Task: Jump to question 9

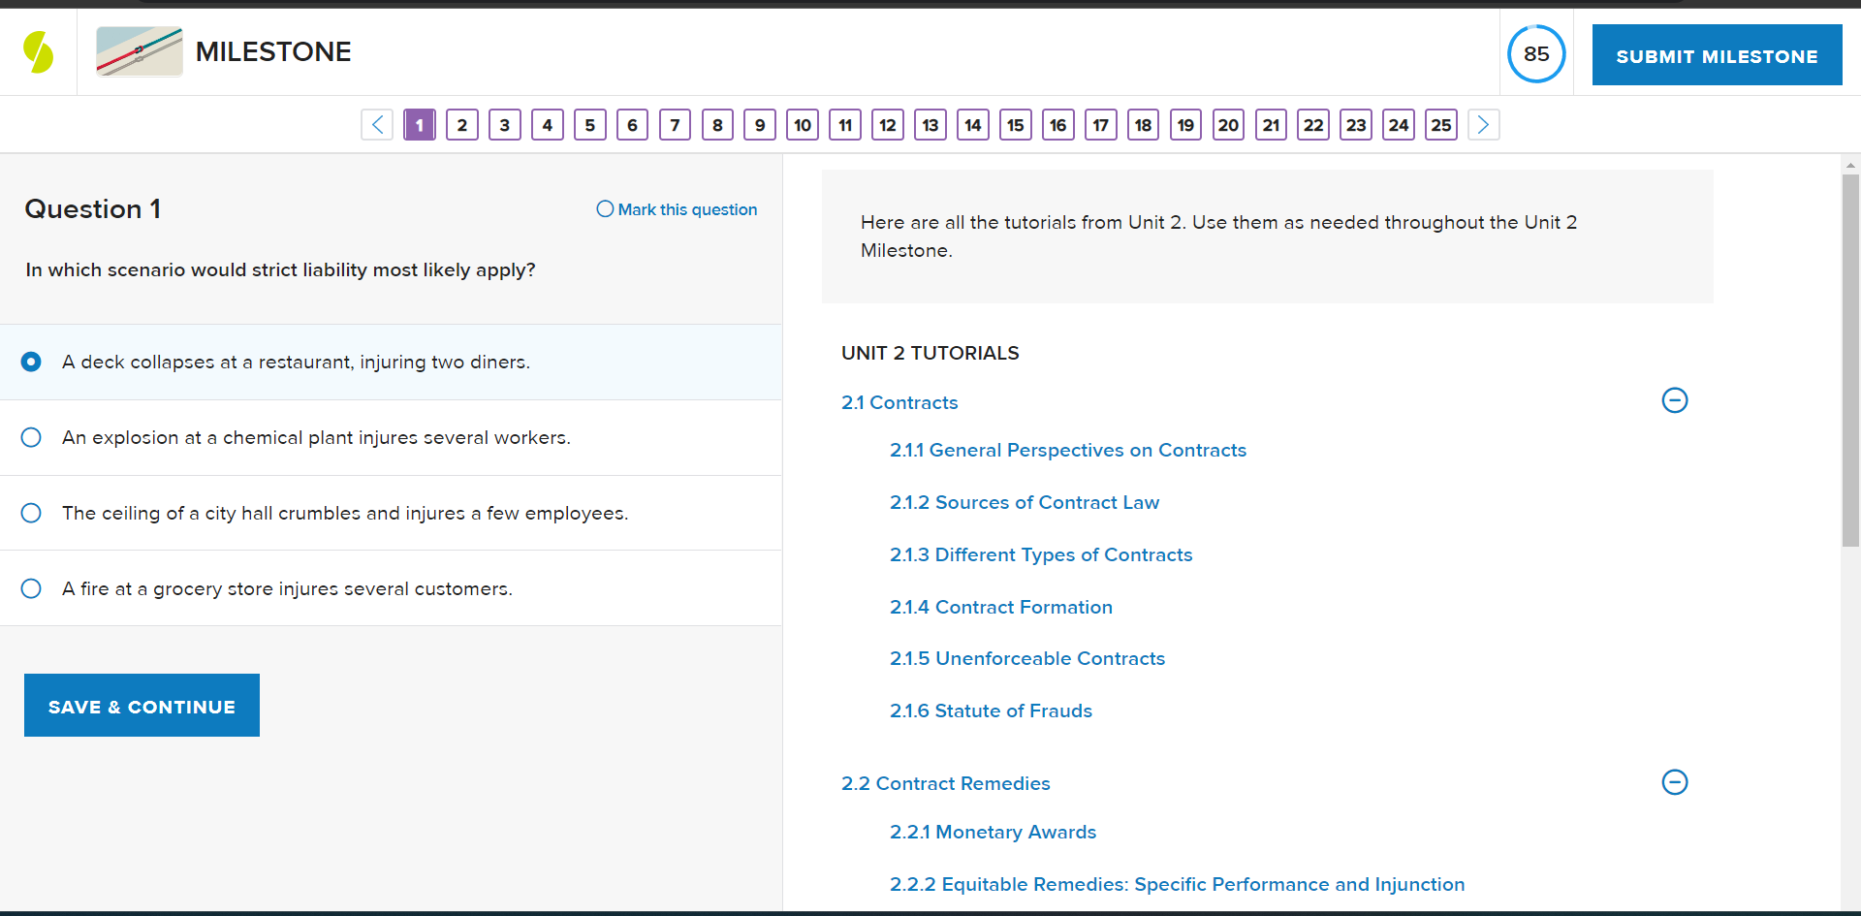Action: coord(760,125)
